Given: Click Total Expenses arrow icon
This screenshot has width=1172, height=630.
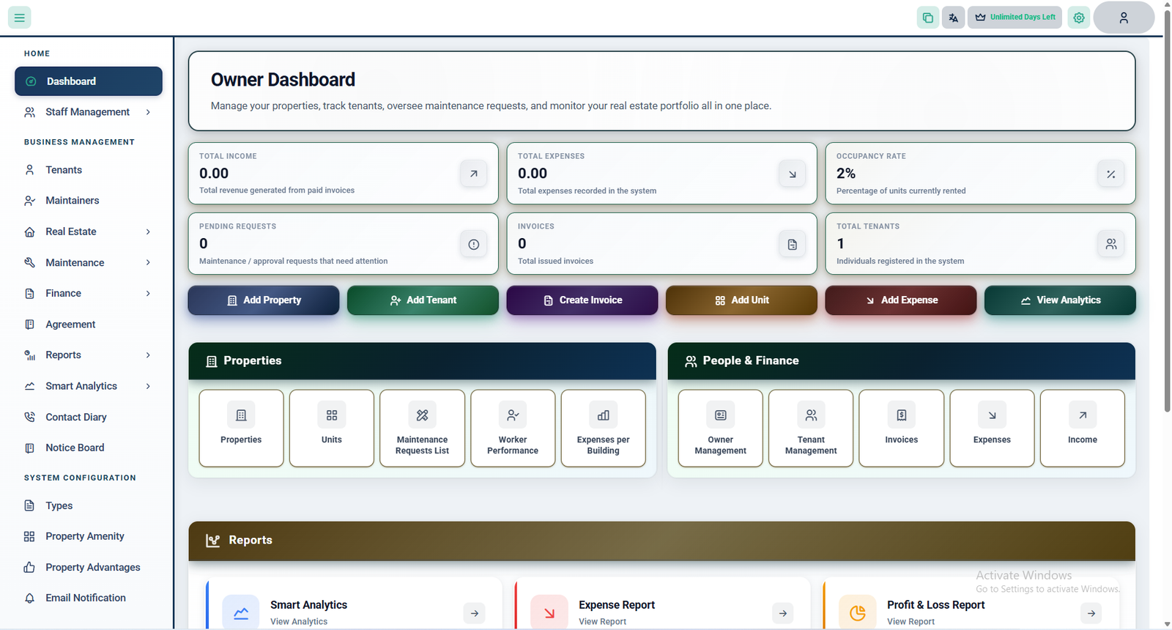Looking at the screenshot, I should click(793, 174).
